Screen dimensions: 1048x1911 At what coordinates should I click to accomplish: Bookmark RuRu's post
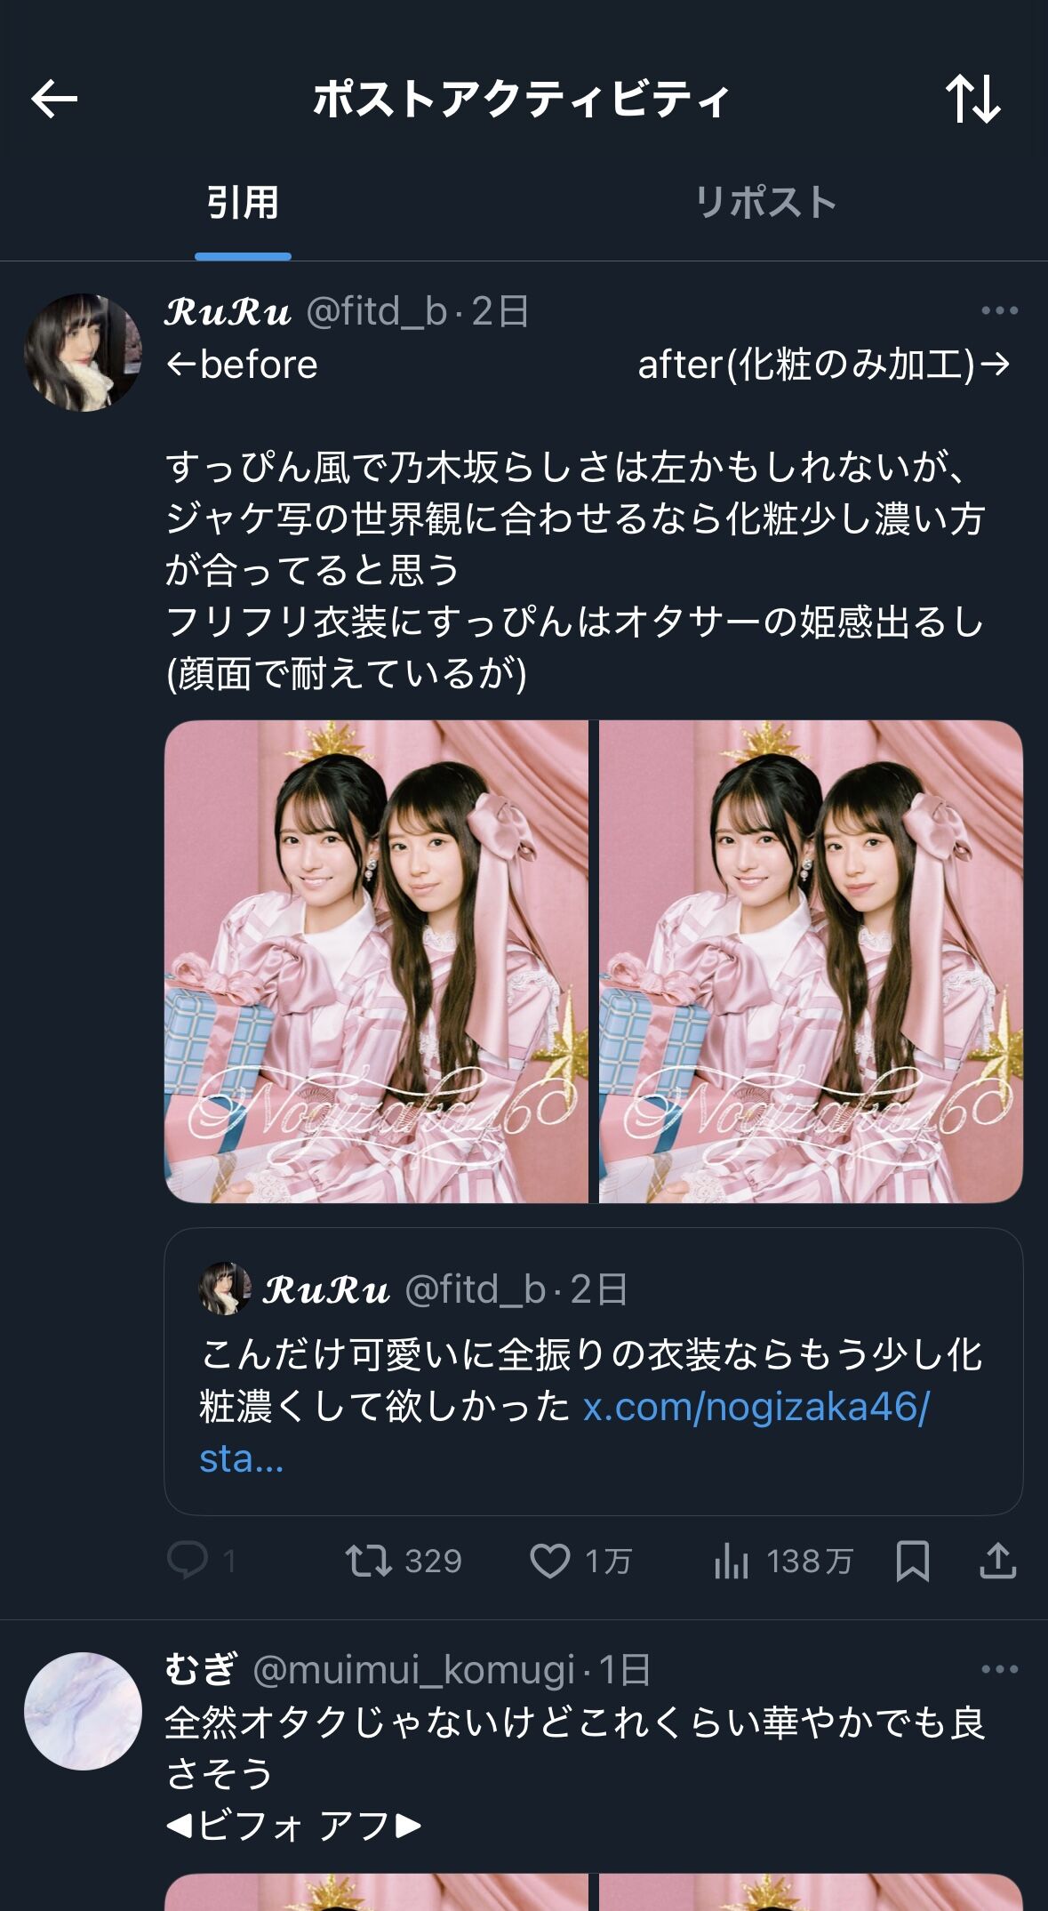coord(913,1561)
